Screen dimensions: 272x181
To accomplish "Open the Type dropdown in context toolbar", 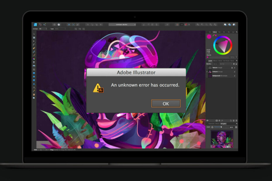I will pyautogui.click(x=60, y=29).
